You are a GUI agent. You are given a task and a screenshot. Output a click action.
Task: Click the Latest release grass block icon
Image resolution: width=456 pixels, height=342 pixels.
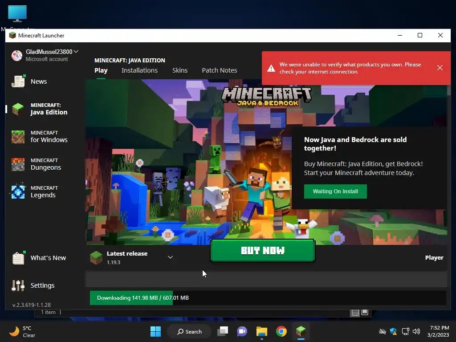pyautogui.click(x=96, y=257)
